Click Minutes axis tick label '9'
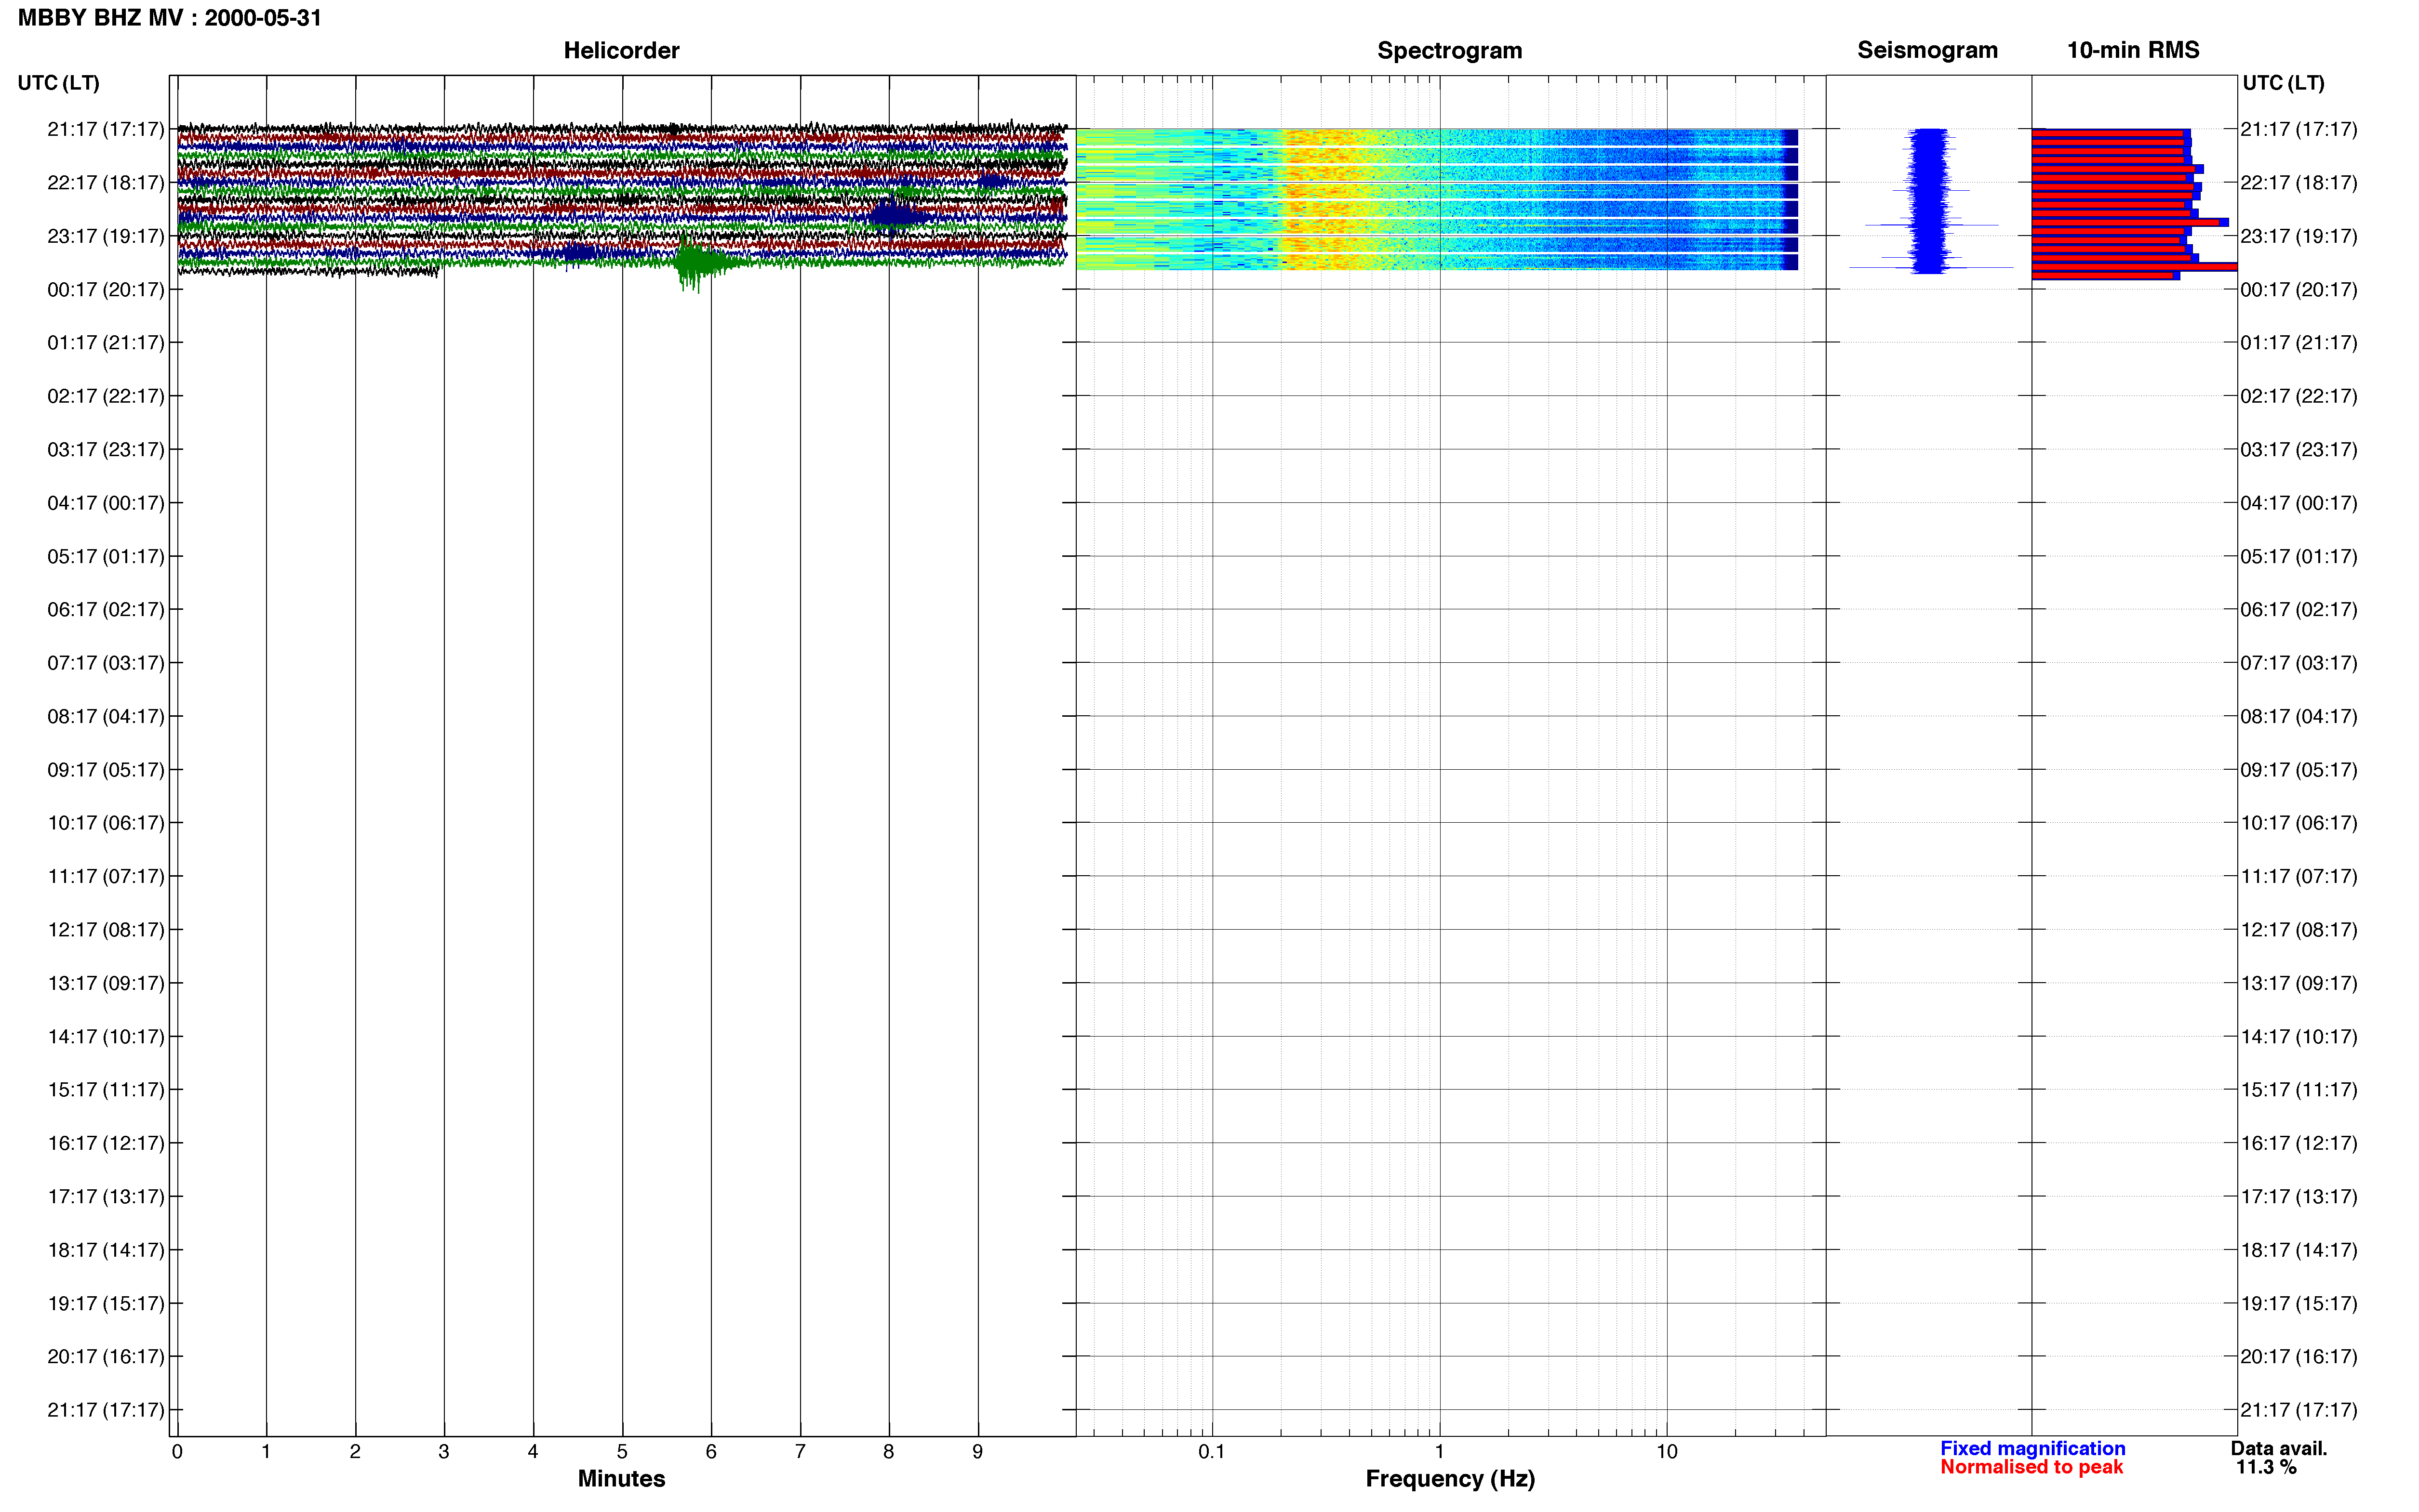The image size is (2419, 1512). (978, 1451)
